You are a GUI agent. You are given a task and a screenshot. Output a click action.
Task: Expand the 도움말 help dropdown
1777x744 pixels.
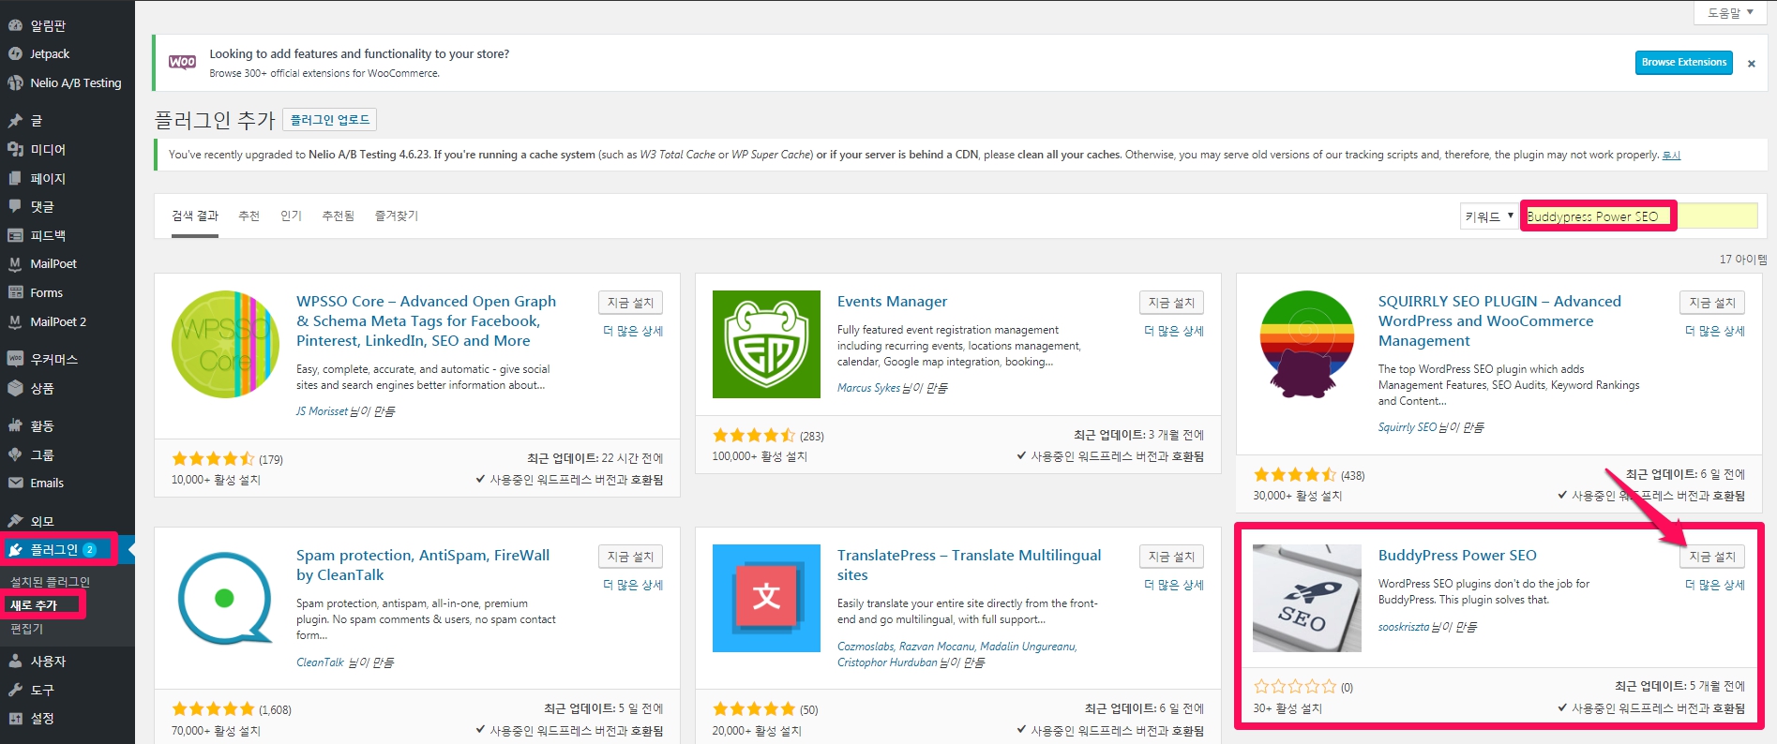1730,12
